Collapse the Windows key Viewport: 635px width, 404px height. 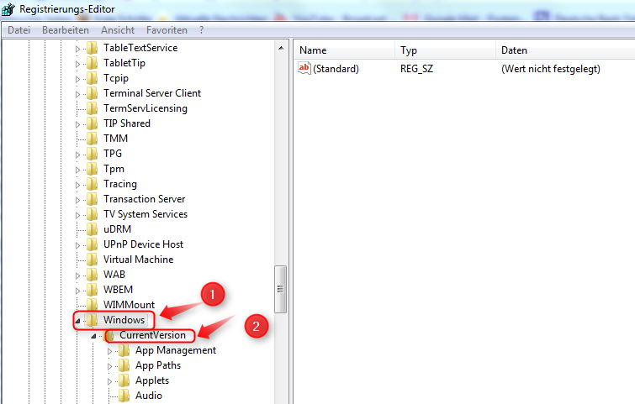click(77, 321)
